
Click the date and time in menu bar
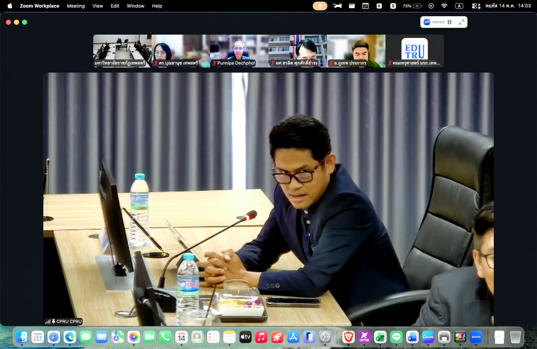click(508, 6)
